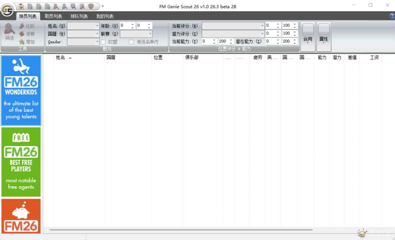This screenshot has width=395, height=240.
Task: Switch to the 球队列表 tab
Action: click(79, 16)
